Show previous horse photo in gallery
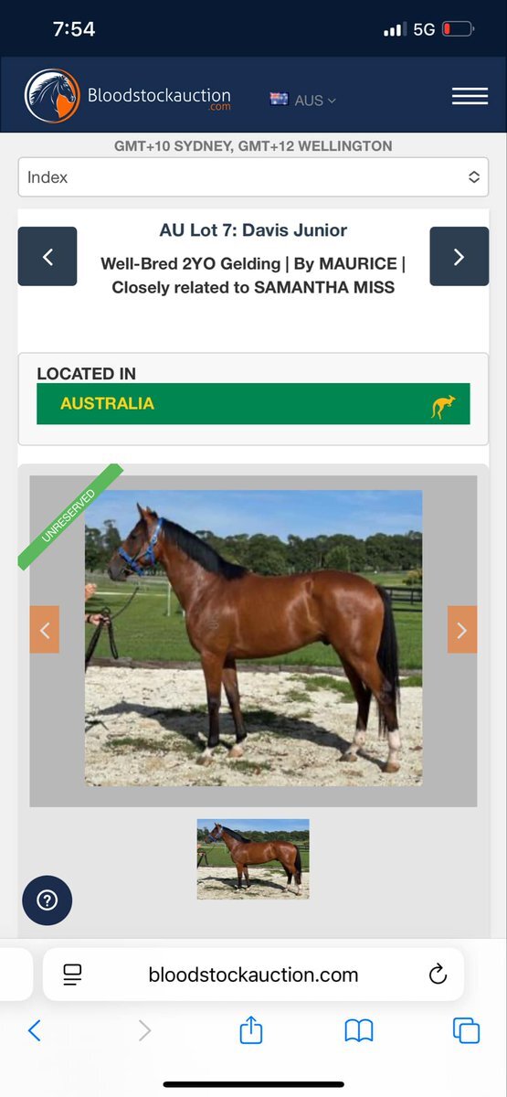This screenshot has height=1097, width=507. [x=45, y=629]
